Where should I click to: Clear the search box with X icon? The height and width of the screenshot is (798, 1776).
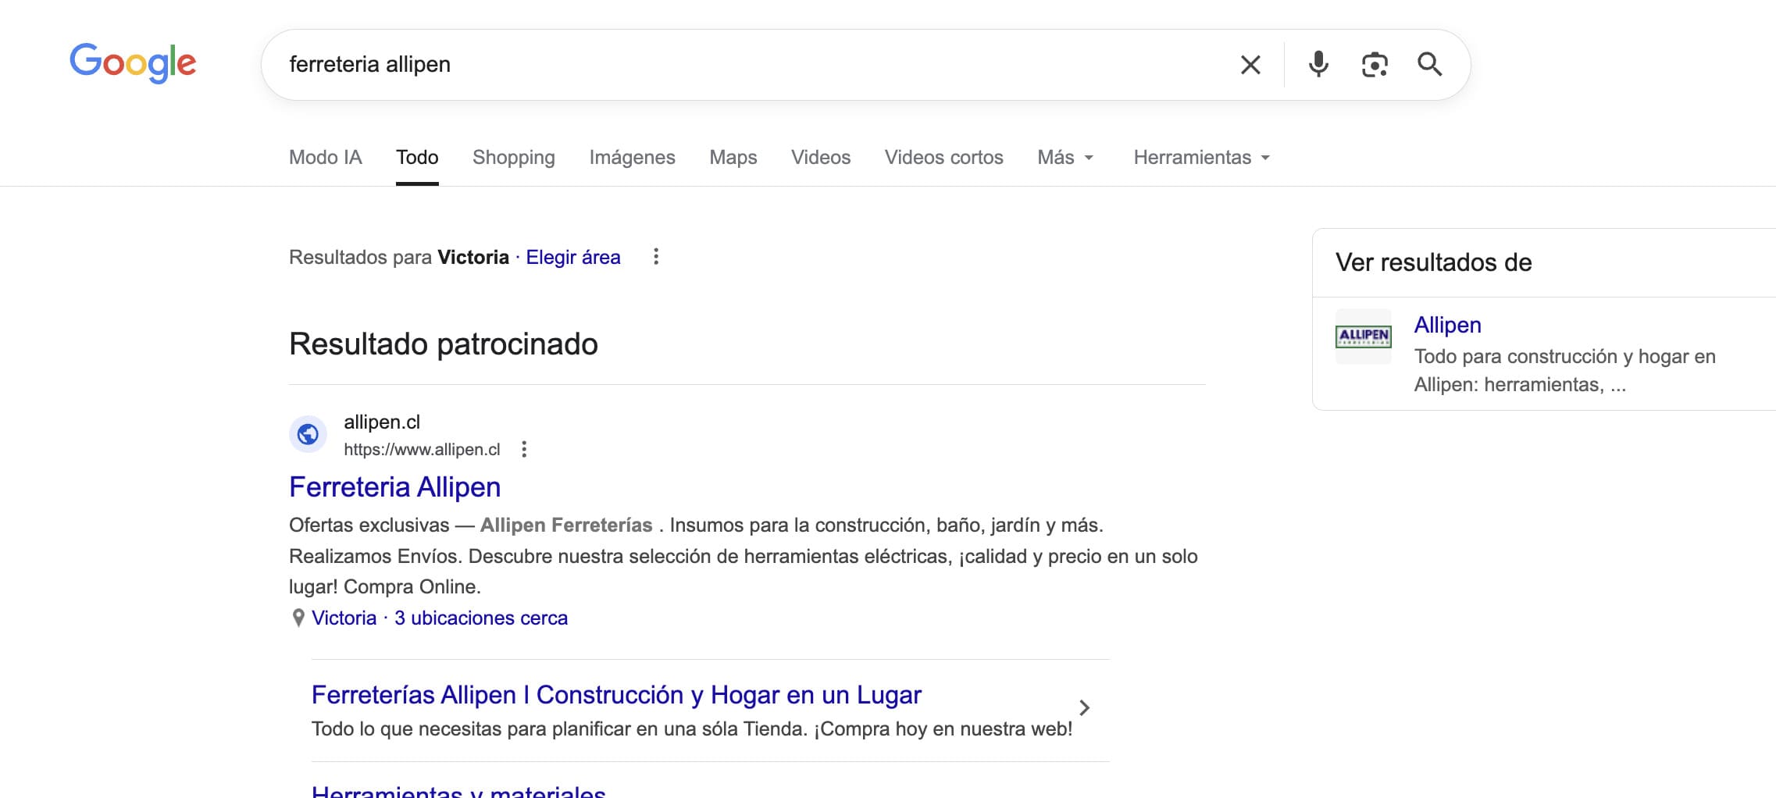(x=1250, y=65)
